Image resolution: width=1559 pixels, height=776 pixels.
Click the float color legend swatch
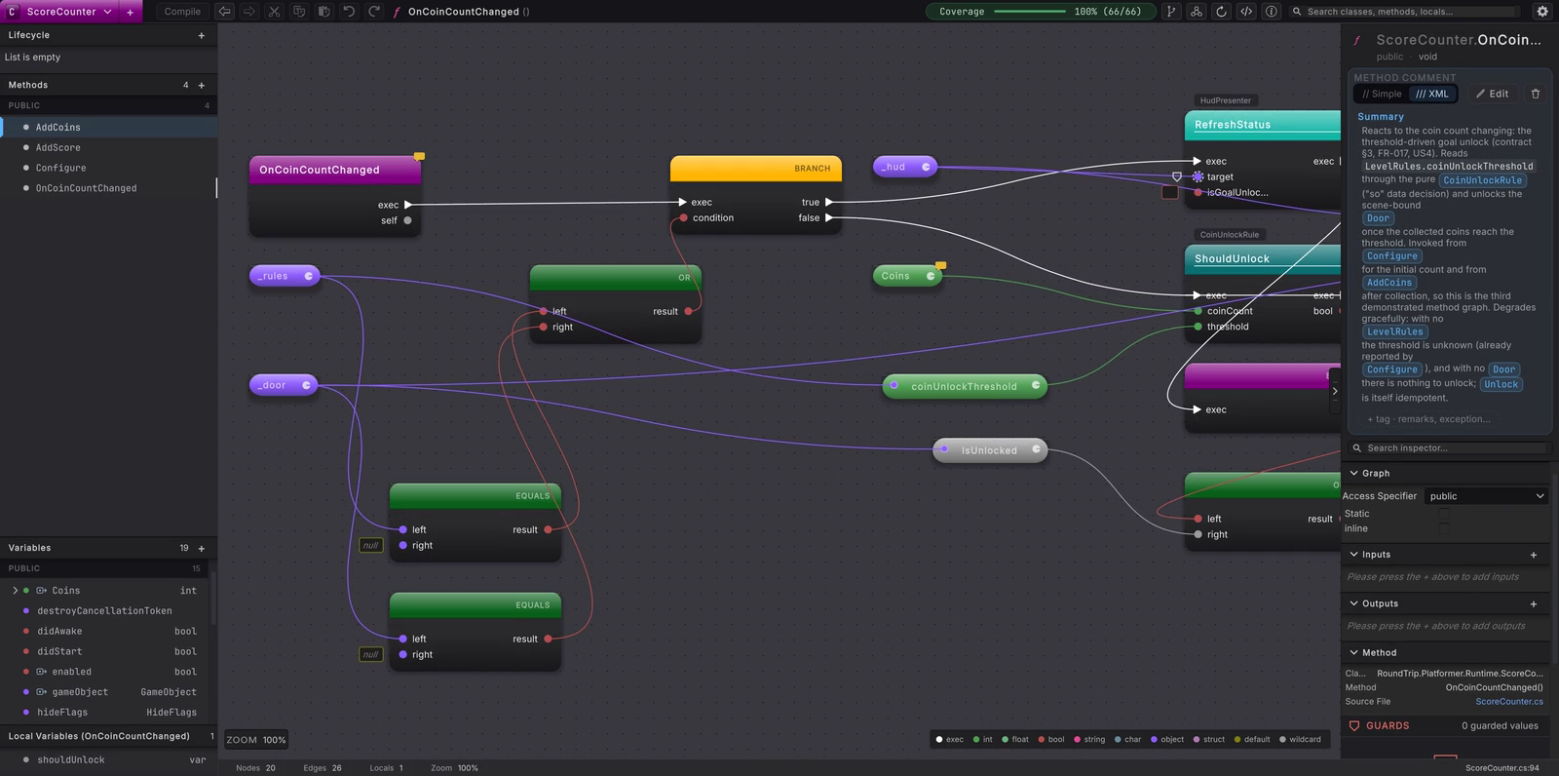tap(1006, 739)
